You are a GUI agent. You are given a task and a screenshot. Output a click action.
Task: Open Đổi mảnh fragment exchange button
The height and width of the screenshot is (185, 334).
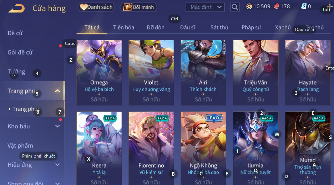point(138,7)
